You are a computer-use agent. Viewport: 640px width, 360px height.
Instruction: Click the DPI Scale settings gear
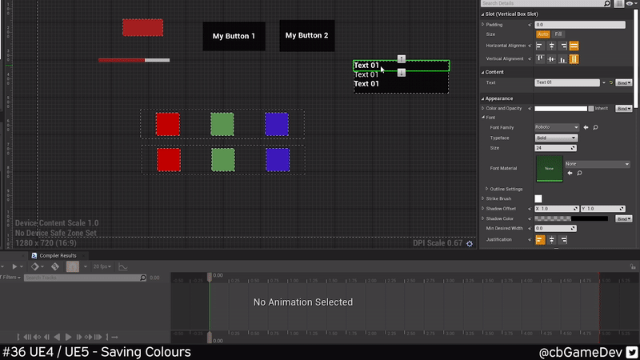pos(470,243)
